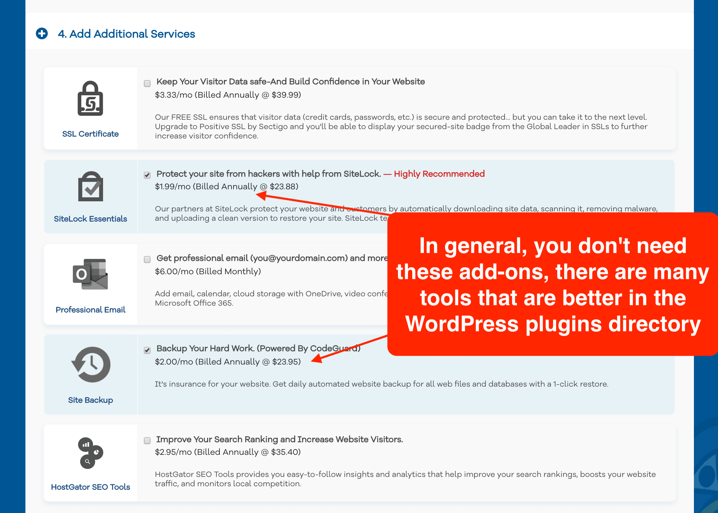This screenshot has height=513, width=718.
Task: Click the Site Backup clock icon
Action: 91,365
